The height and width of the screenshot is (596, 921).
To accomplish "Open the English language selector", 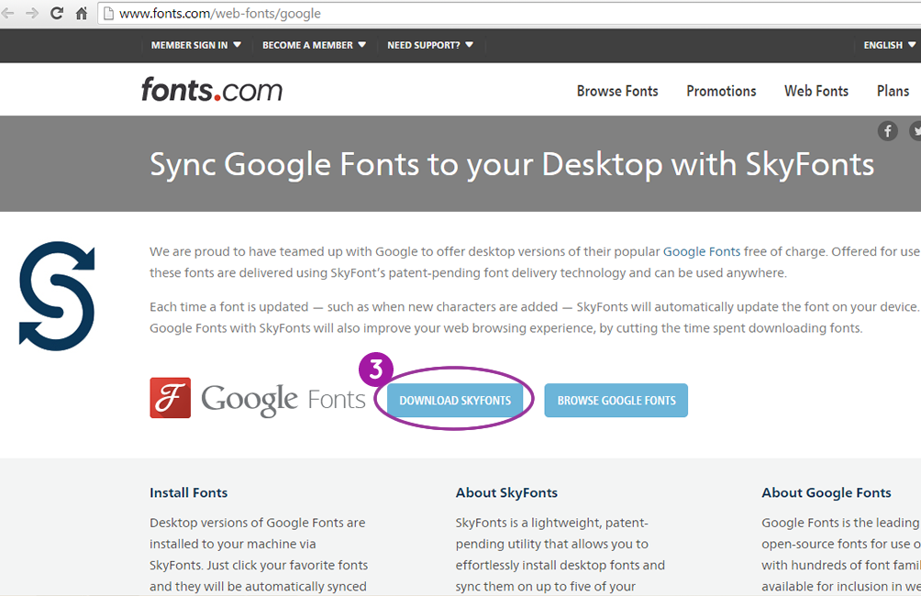I will click(889, 45).
